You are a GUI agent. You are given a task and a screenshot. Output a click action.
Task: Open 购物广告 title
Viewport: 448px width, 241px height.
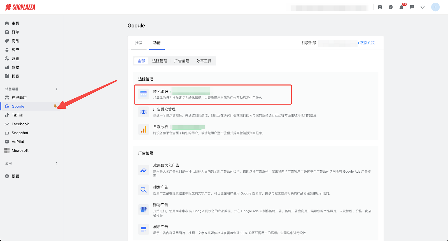click(160, 205)
